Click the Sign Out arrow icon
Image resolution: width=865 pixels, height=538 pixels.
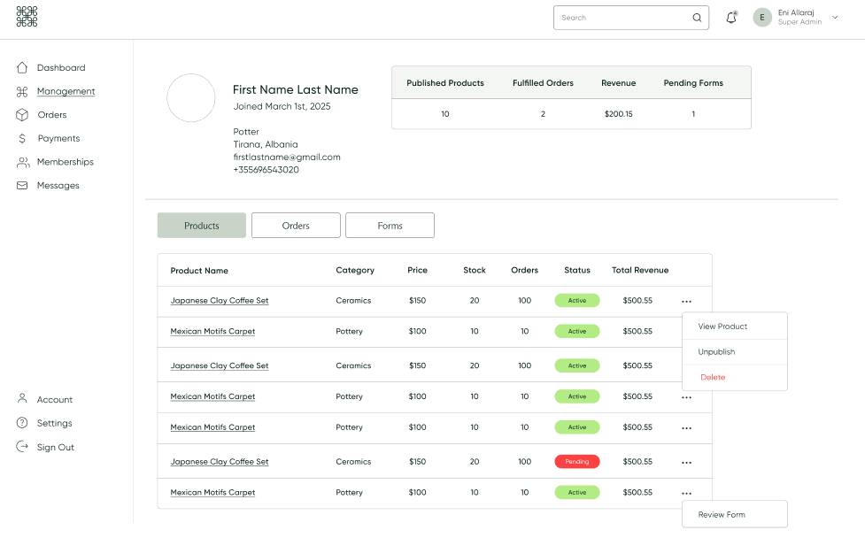[x=21, y=447]
